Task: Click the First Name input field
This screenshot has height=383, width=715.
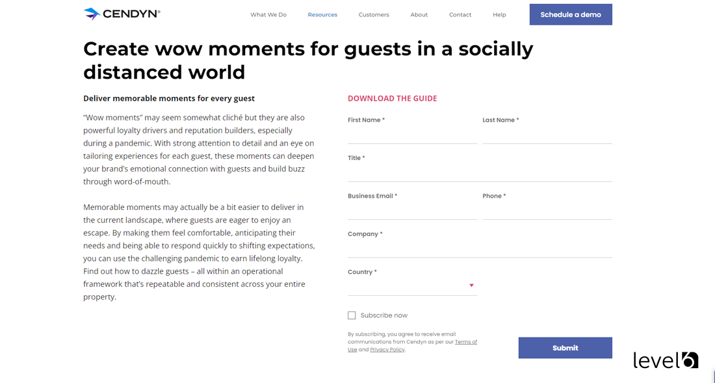Action: pos(412,135)
